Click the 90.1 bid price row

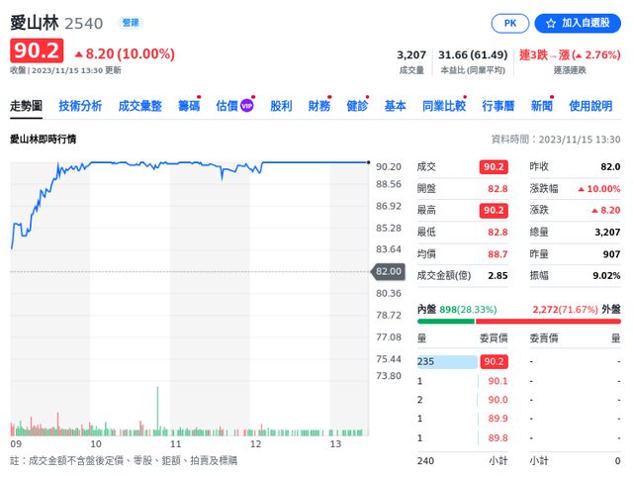coord(497,381)
